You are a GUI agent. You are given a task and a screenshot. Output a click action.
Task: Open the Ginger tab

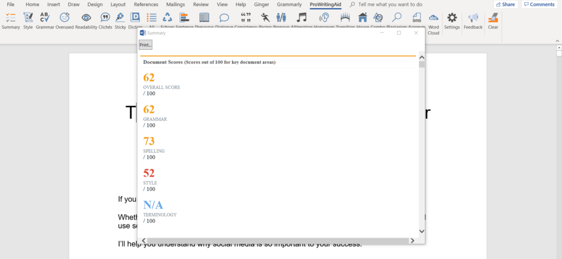[x=261, y=4]
